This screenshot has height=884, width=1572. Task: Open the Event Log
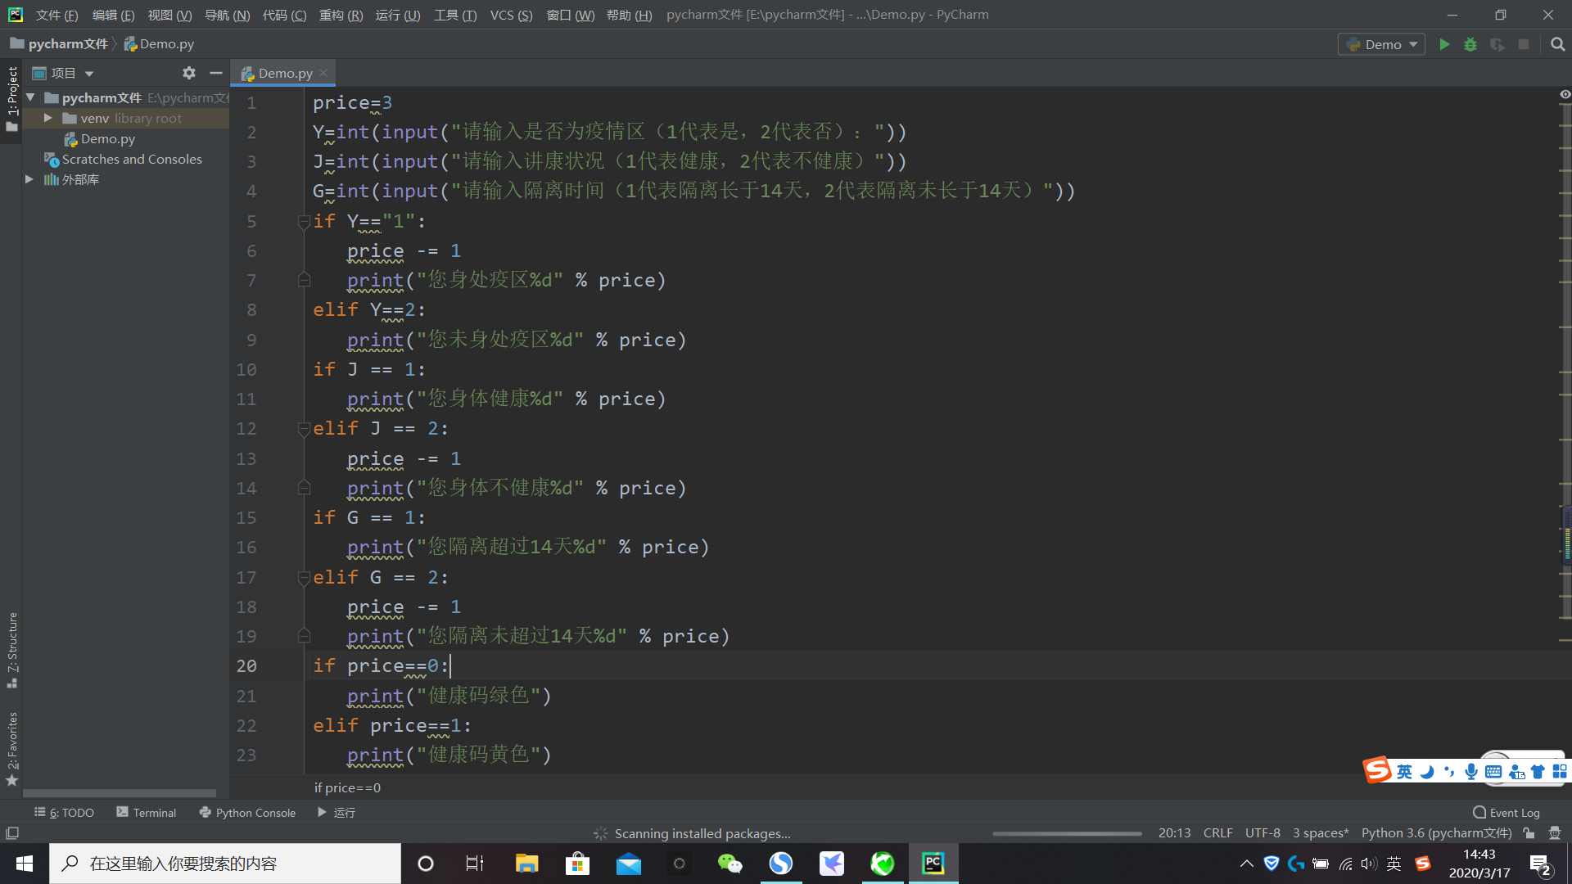click(x=1506, y=813)
